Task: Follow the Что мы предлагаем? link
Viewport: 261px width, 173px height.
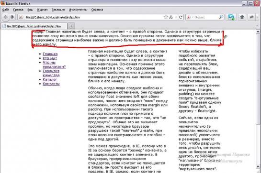Action: click(x=54, y=65)
